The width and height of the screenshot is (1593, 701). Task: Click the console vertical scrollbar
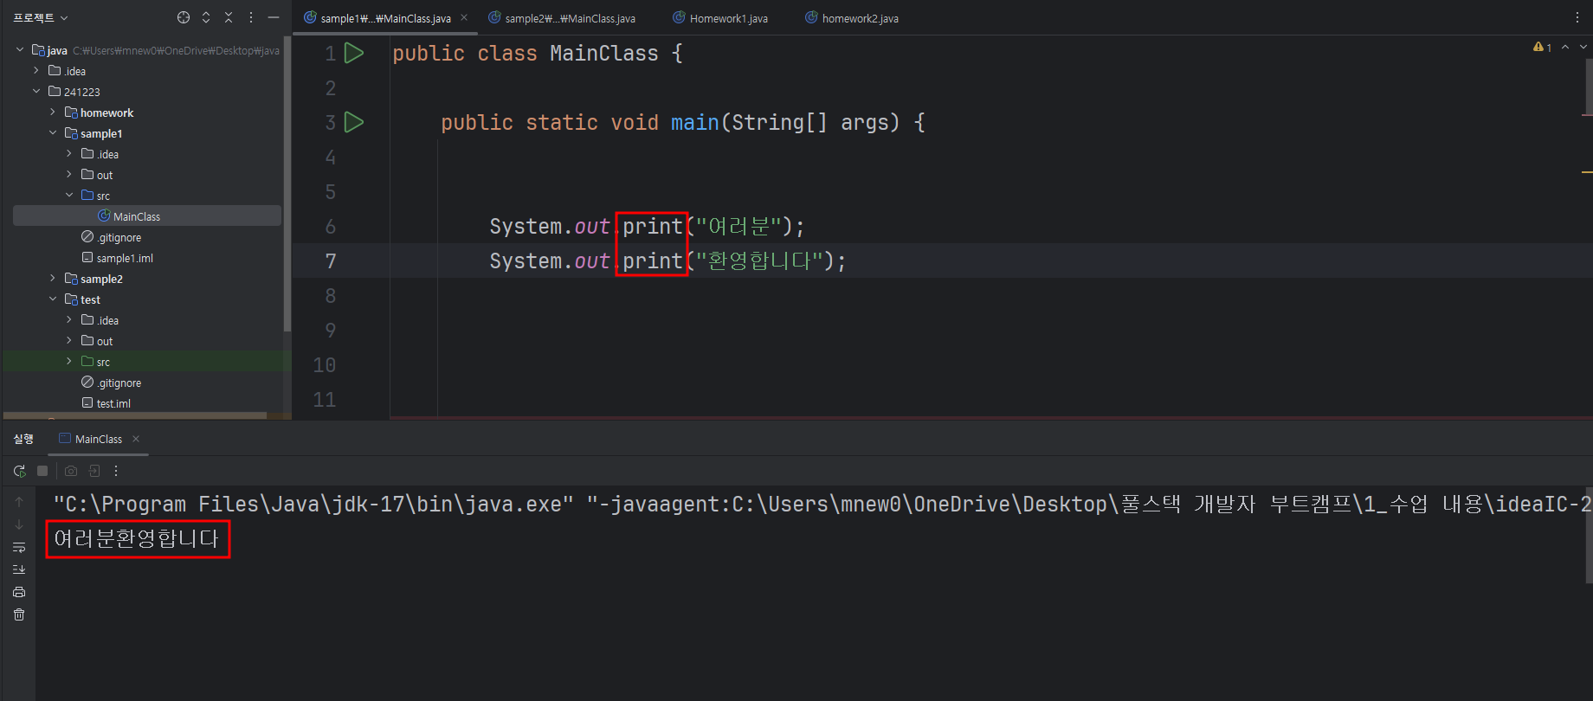[x=1588, y=534]
